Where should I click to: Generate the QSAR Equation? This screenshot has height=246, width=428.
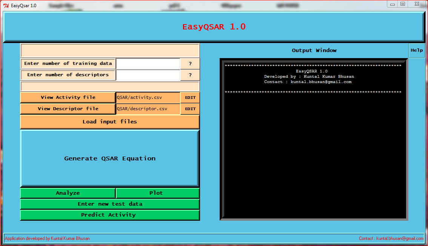pos(109,158)
